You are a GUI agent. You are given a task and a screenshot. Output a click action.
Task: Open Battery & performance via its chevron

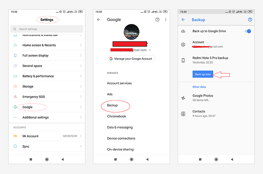click(81, 76)
